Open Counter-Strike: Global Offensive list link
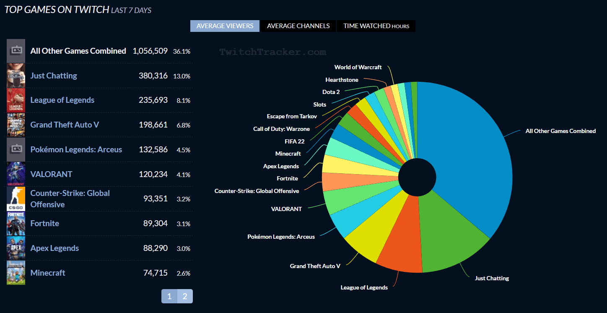The width and height of the screenshot is (607, 313). coord(70,199)
